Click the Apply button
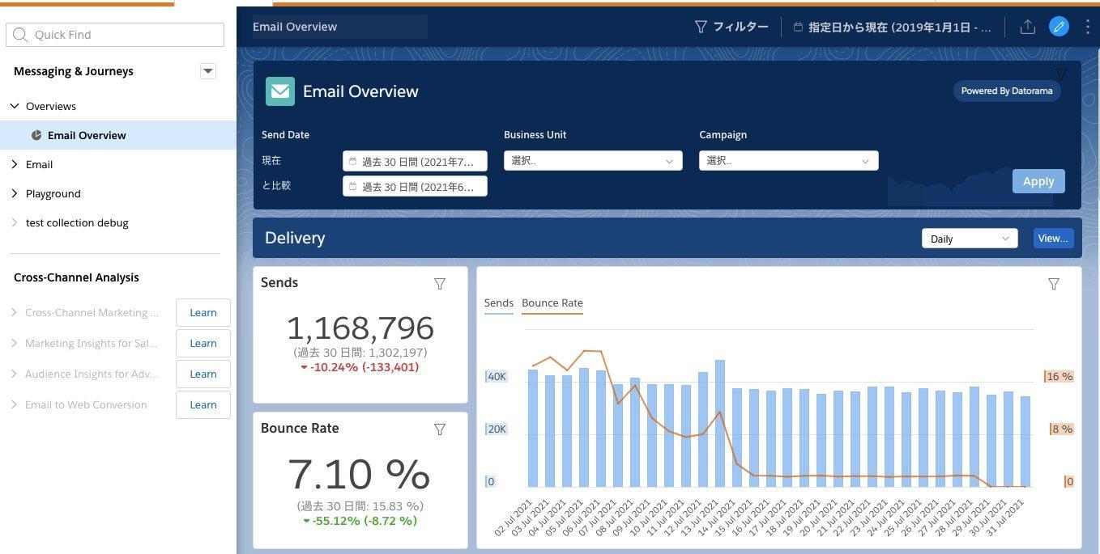This screenshot has width=1100, height=554. coord(1038,181)
